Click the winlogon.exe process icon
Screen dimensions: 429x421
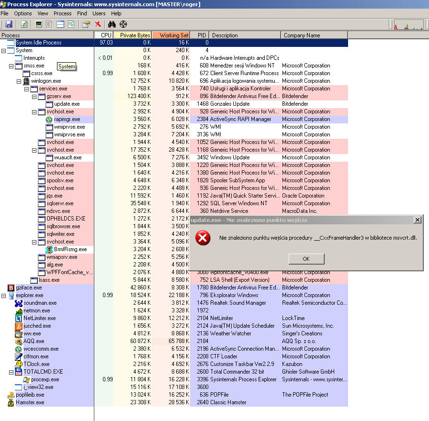(x=26, y=81)
